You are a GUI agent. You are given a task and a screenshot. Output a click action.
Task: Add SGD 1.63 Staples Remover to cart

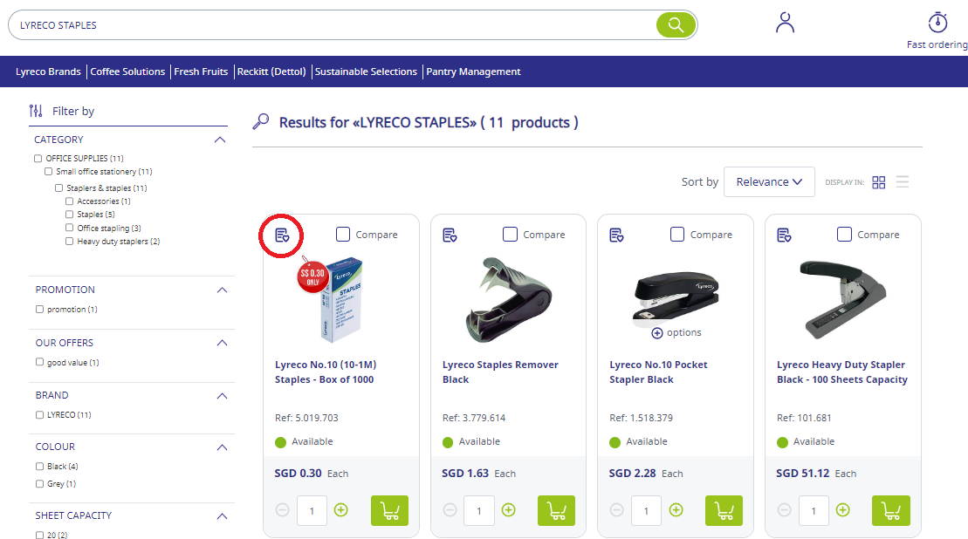point(556,510)
